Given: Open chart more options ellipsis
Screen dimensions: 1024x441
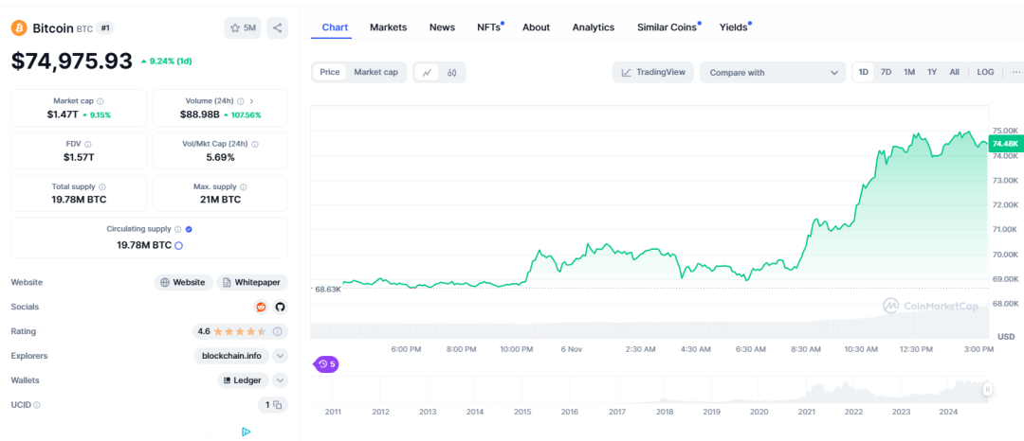Looking at the screenshot, I should 1015,72.
